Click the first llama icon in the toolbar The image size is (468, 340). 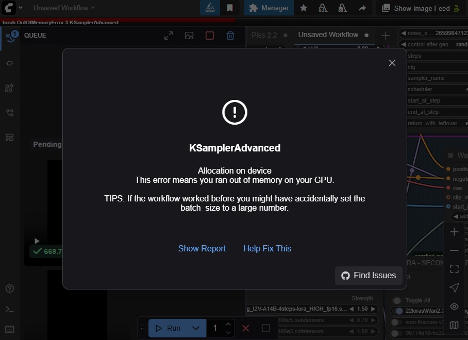323,8
